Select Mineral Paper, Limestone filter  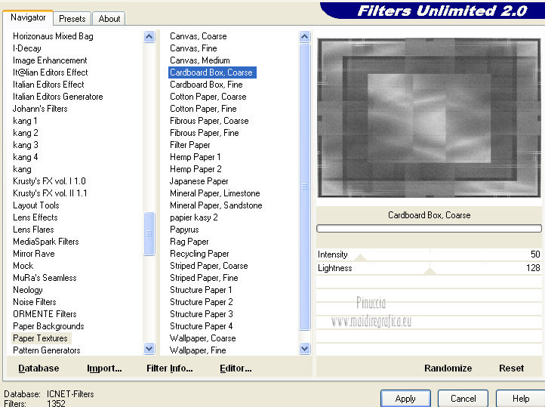[x=215, y=193]
